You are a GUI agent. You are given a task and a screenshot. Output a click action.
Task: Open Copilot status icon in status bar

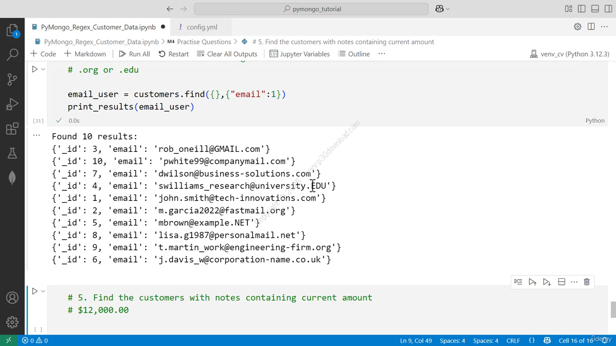pyautogui.click(x=547, y=340)
